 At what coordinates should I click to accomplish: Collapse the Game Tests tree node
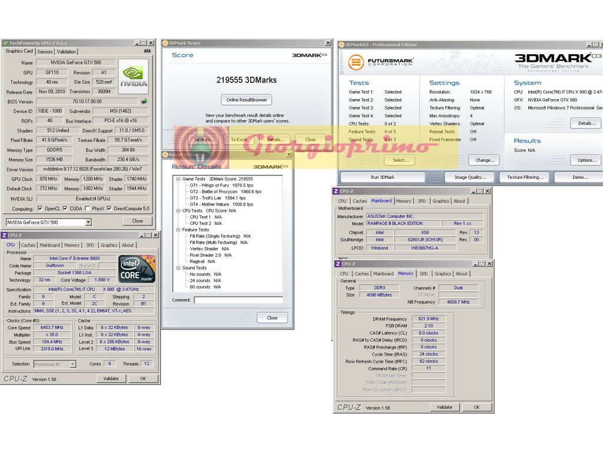(x=178, y=179)
